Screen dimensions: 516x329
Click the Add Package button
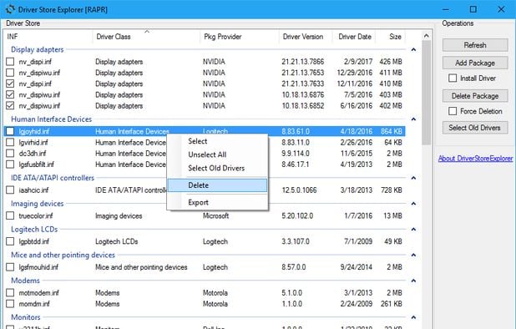475,63
